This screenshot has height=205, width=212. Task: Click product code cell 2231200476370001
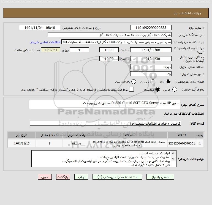coord(182,143)
